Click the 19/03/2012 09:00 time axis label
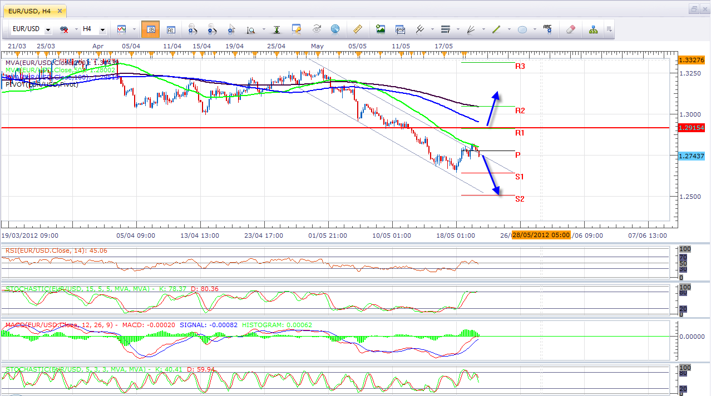711x396 pixels. click(x=29, y=235)
